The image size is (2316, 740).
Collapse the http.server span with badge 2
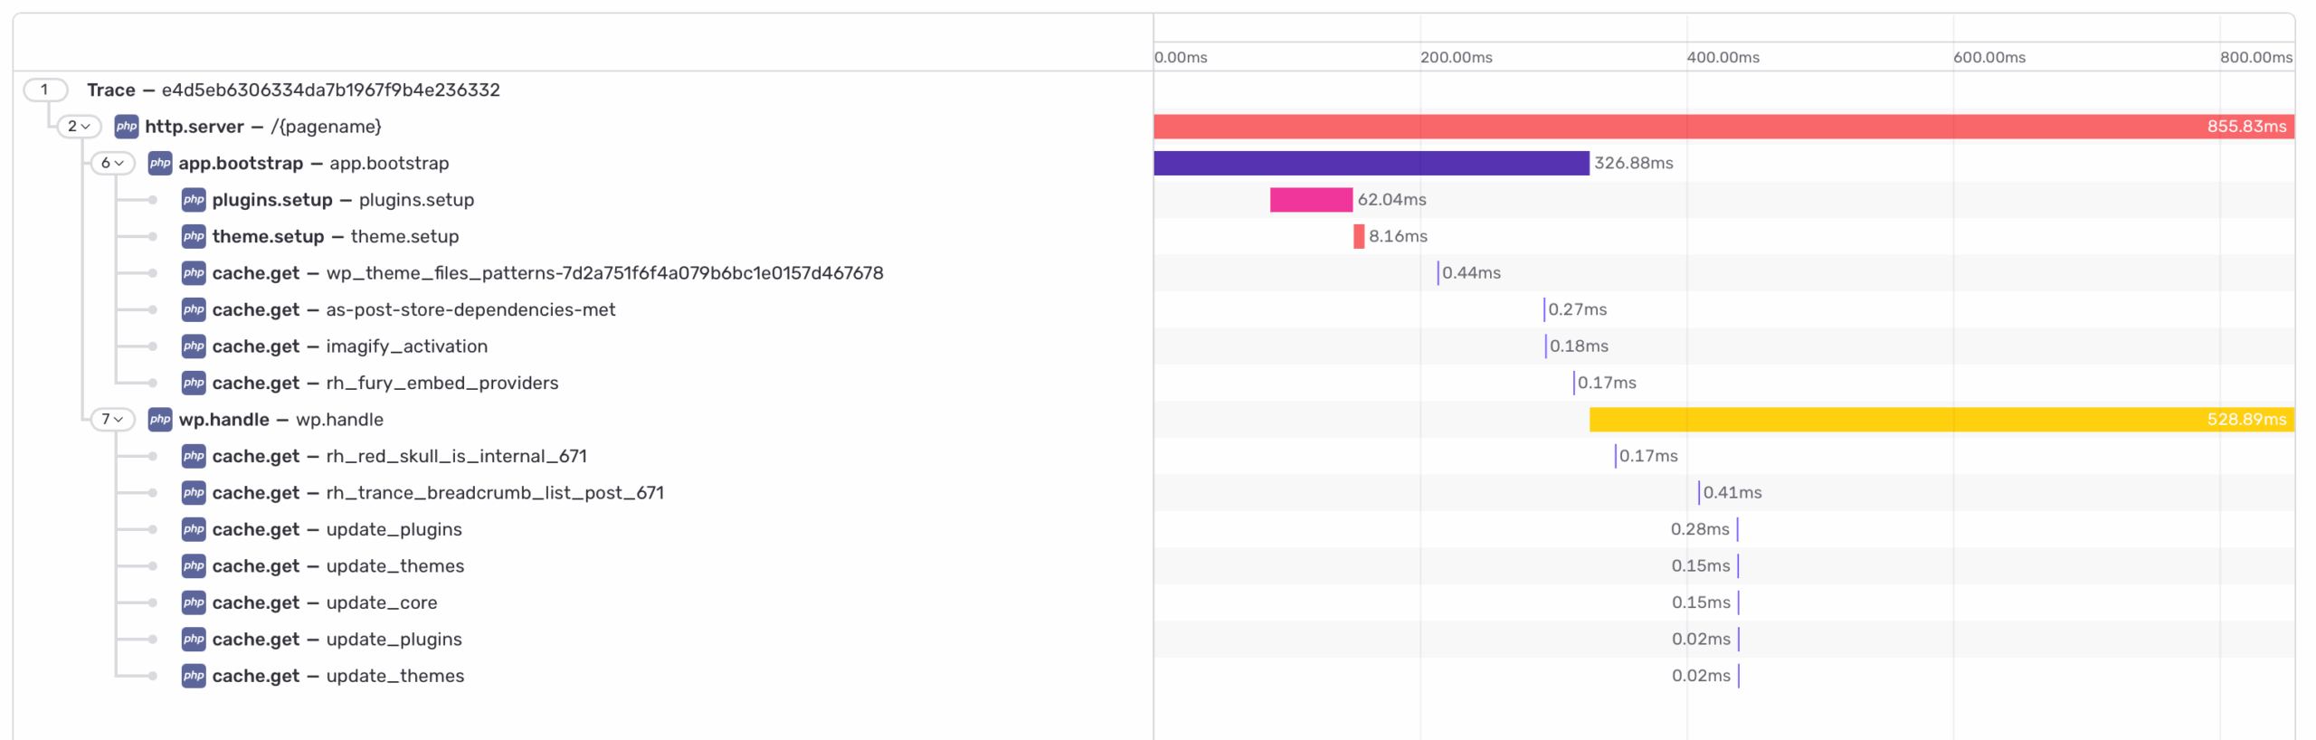click(x=79, y=127)
